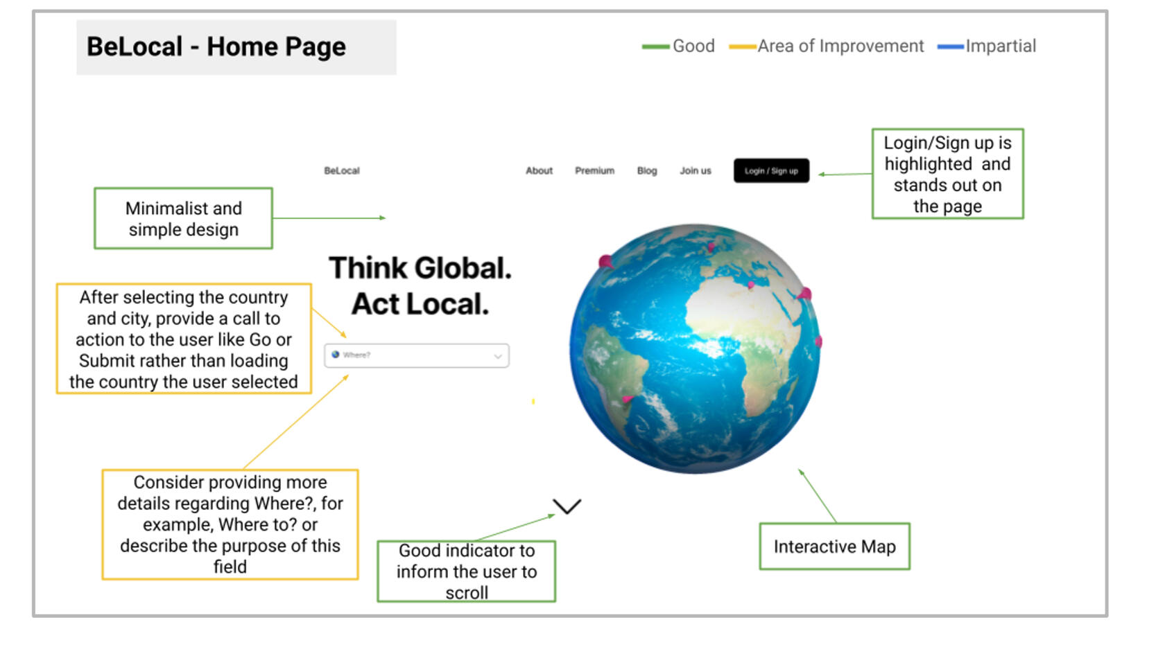Click the large pink pin at globe's upper-left edge

click(x=605, y=262)
